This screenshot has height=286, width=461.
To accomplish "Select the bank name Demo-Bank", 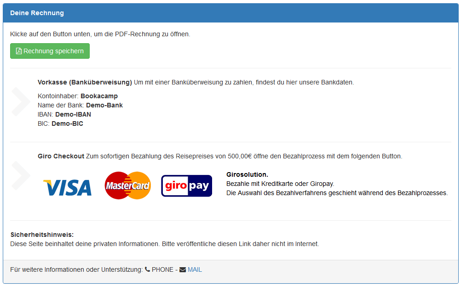I will tap(104, 105).
